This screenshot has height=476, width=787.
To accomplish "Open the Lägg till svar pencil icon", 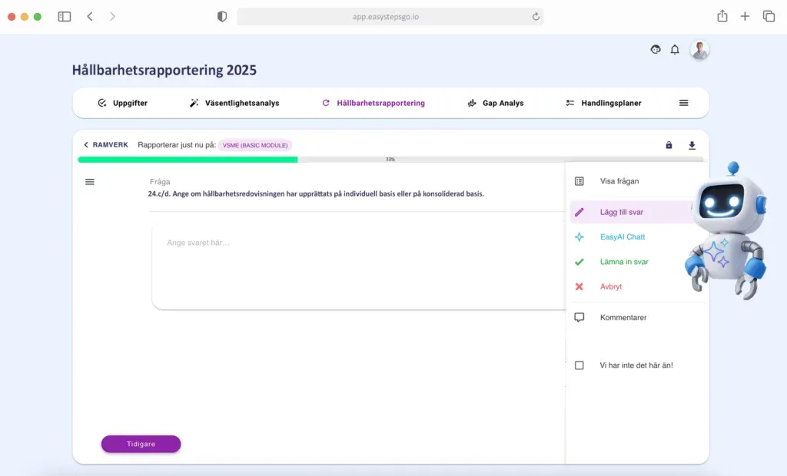I will (579, 211).
